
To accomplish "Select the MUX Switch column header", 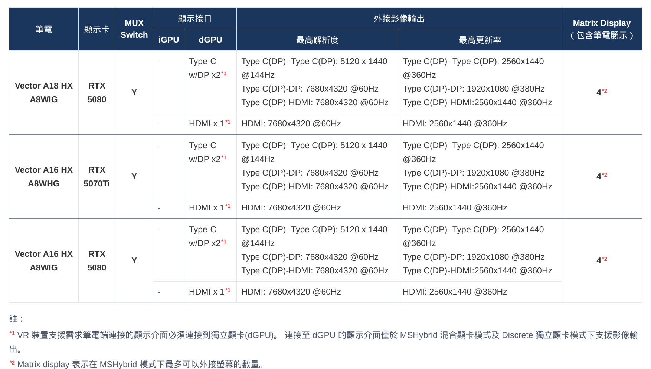I will click(134, 29).
